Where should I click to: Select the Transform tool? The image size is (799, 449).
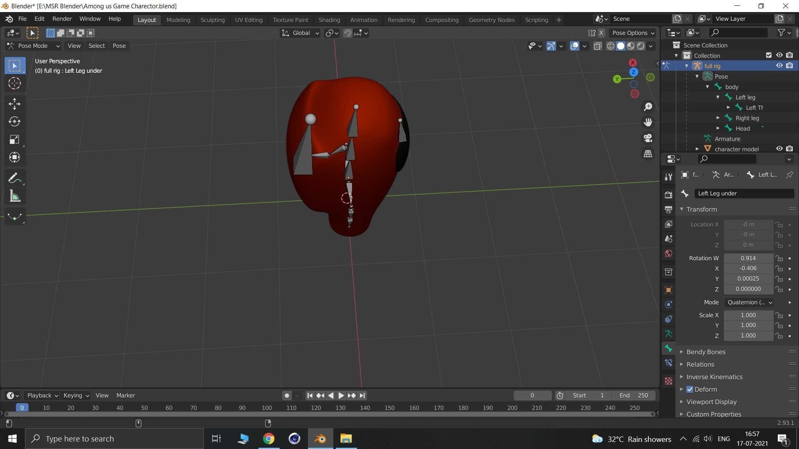point(15,157)
